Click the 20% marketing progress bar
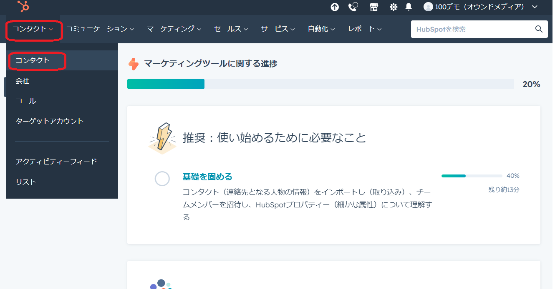 coord(320,84)
